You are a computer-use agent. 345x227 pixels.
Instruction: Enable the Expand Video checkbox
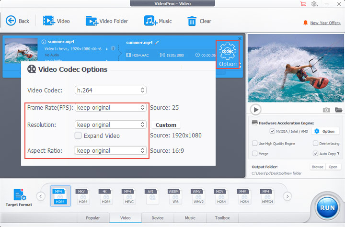click(78, 136)
